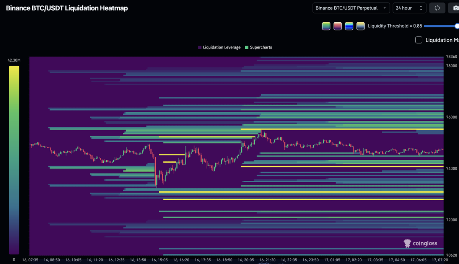Click the 42.30M color scale bar

tap(14, 160)
